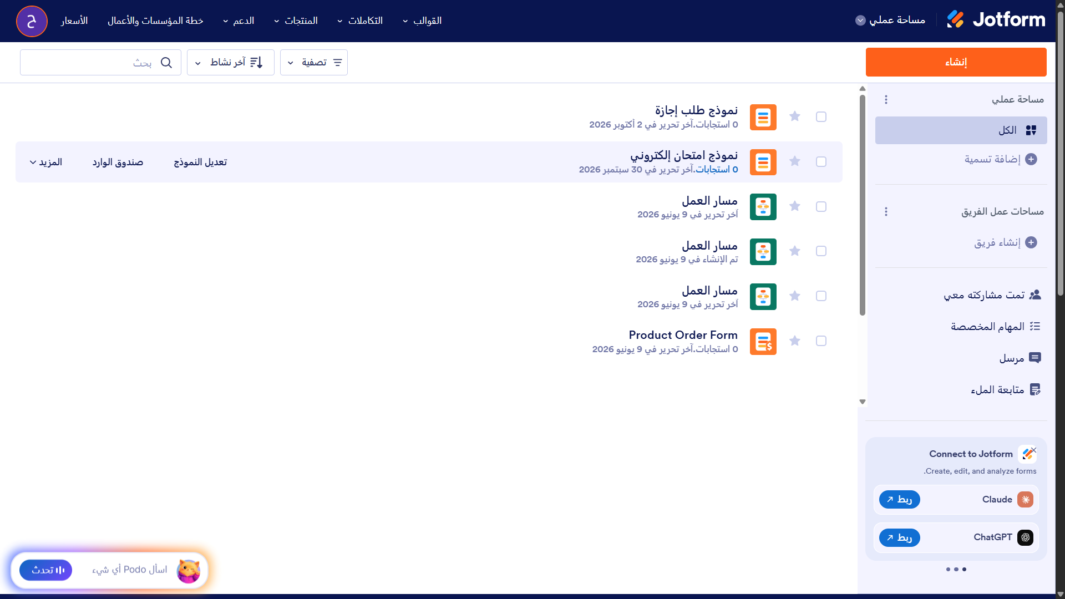Select the last مسار العمل checkbox
Viewport: 1065px width, 599px height.
[821, 296]
